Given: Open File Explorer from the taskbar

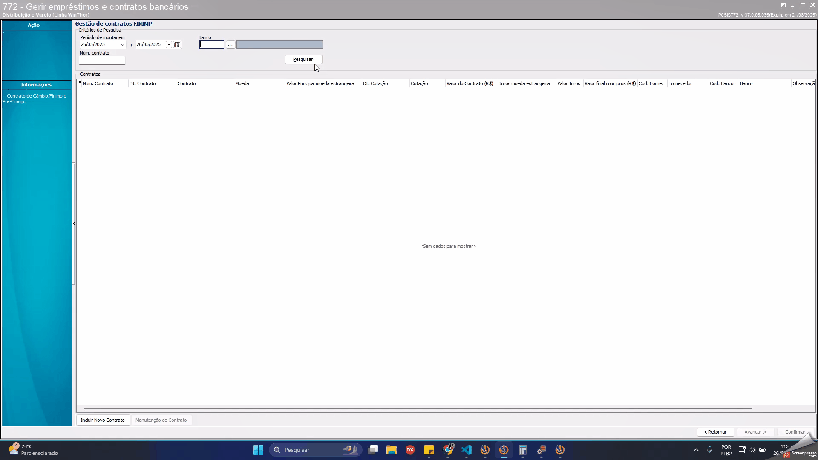Looking at the screenshot, I should [391, 450].
